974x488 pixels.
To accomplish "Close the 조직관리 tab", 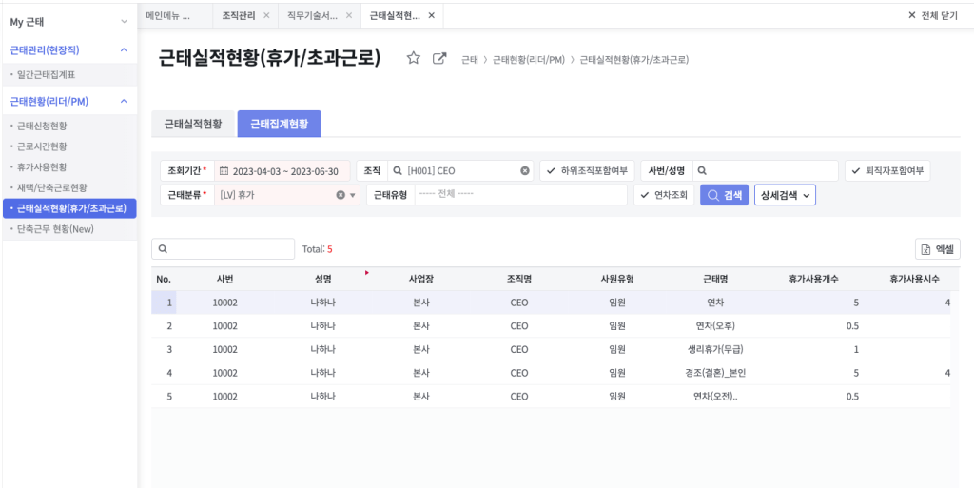I will pos(266,15).
